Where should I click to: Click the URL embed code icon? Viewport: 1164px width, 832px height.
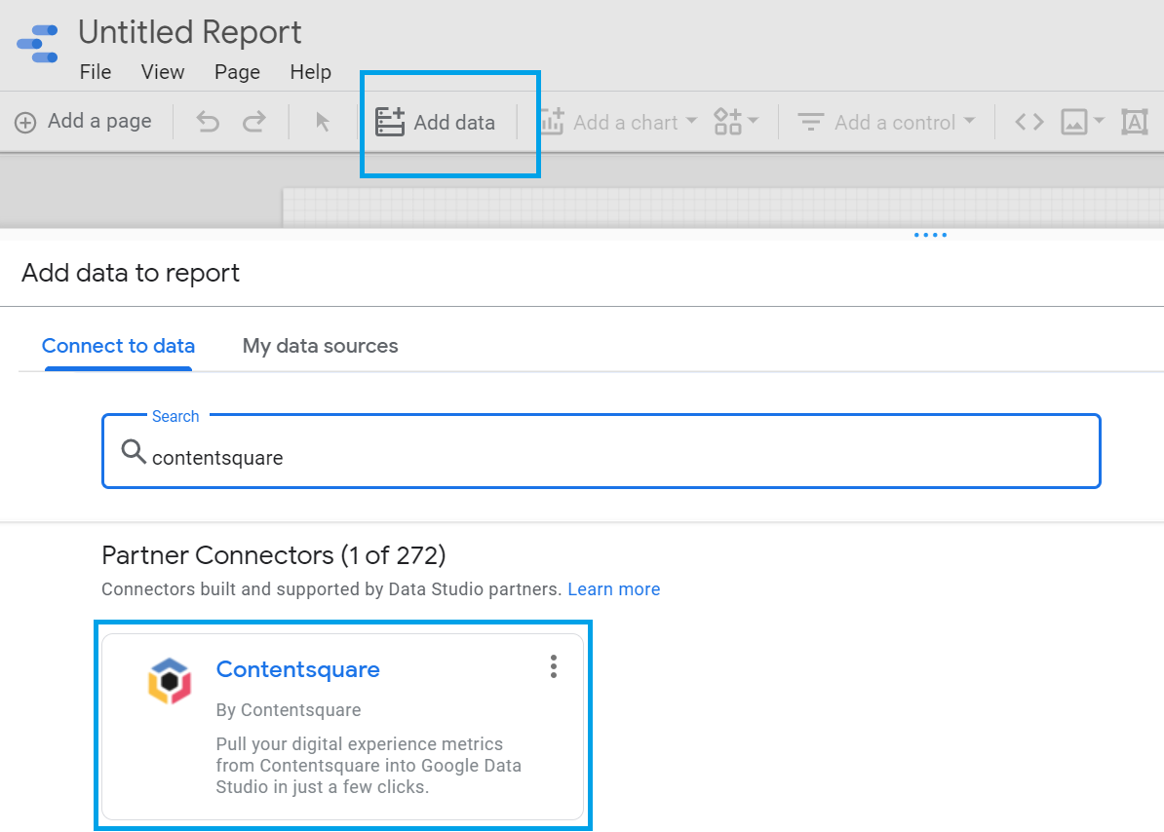pyautogui.click(x=1028, y=122)
